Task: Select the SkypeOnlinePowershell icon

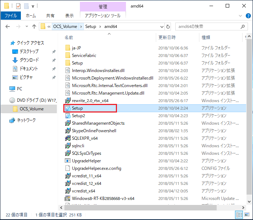Action: click(68, 131)
